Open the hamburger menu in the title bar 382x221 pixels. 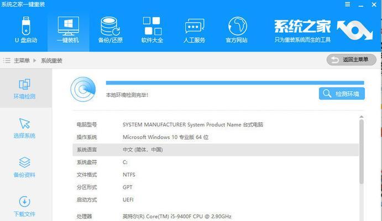[348, 4]
